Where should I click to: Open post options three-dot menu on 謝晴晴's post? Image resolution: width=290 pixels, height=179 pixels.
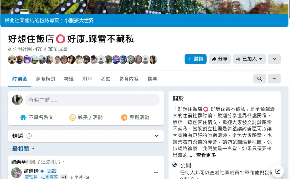156,172
